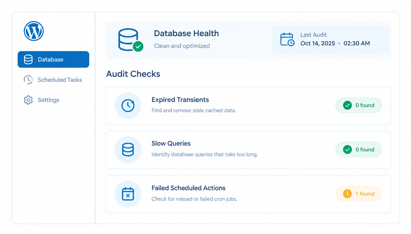Open the Failed Scheduled Actions check

click(248, 194)
